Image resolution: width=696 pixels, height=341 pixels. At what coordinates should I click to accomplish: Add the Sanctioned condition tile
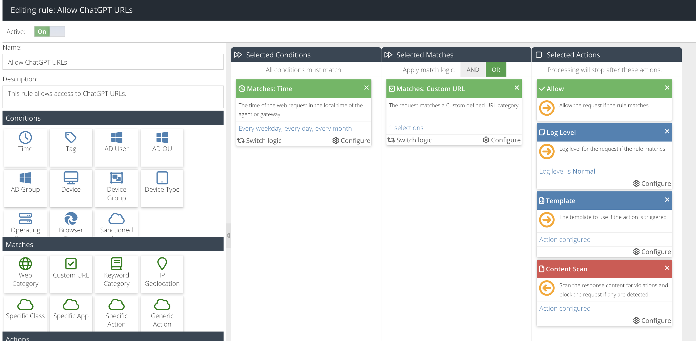coord(116,223)
